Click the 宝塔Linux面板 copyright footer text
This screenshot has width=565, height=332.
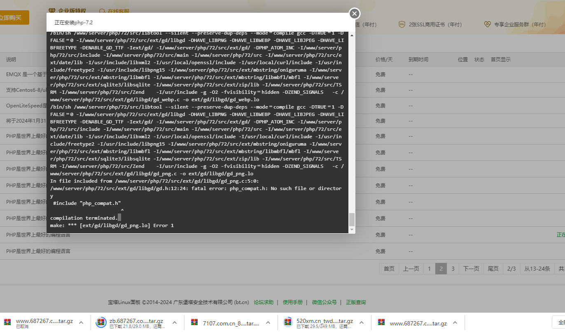coord(179,302)
